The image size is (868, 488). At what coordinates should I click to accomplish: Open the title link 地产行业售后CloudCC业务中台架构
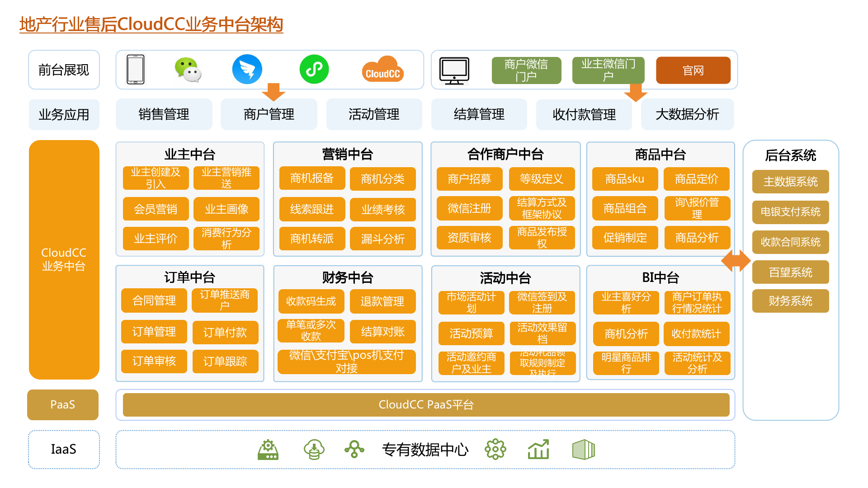151,24
